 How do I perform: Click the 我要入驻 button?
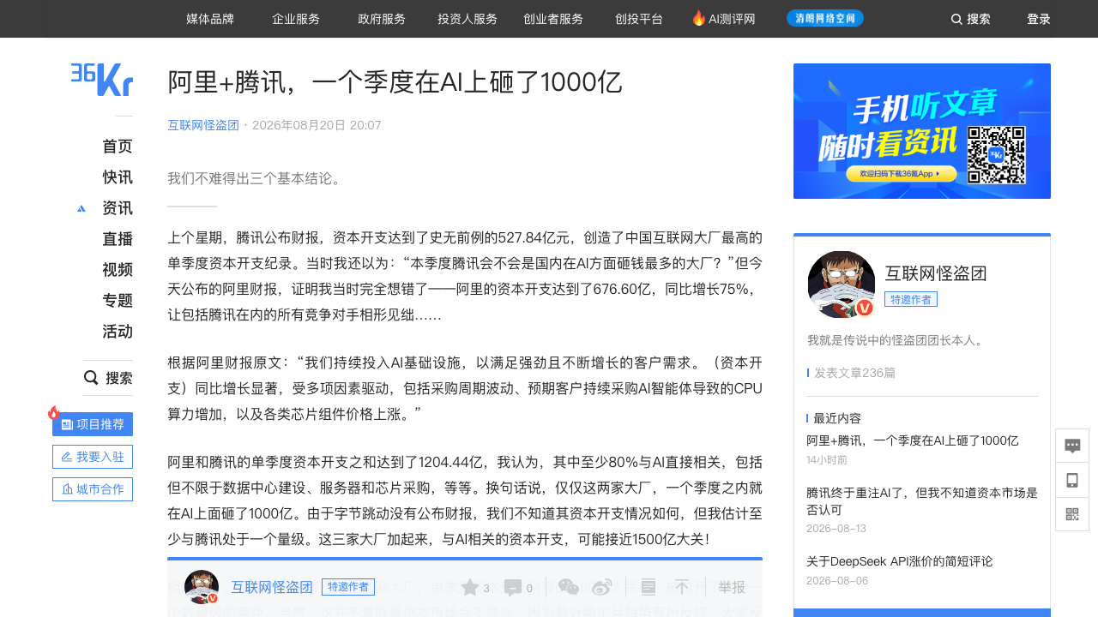pyautogui.click(x=93, y=457)
